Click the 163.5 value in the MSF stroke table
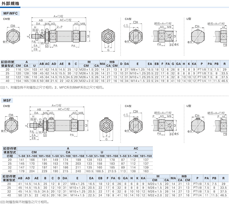 point(90,171)
